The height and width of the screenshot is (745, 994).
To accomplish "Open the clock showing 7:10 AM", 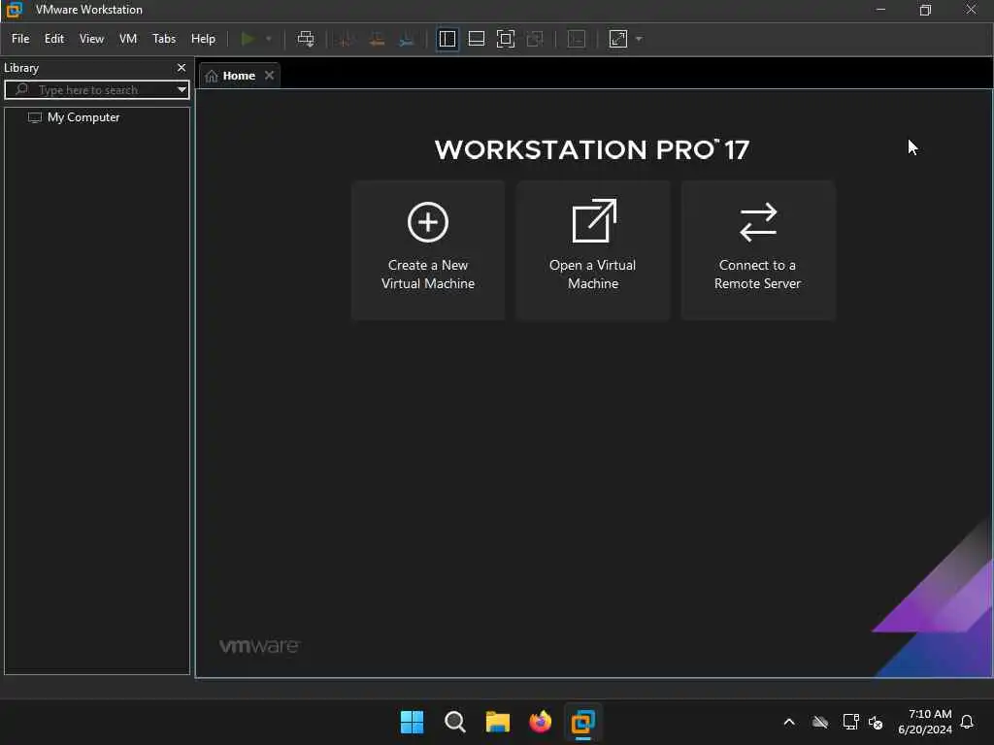I will pyautogui.click(x=925, y=722).
